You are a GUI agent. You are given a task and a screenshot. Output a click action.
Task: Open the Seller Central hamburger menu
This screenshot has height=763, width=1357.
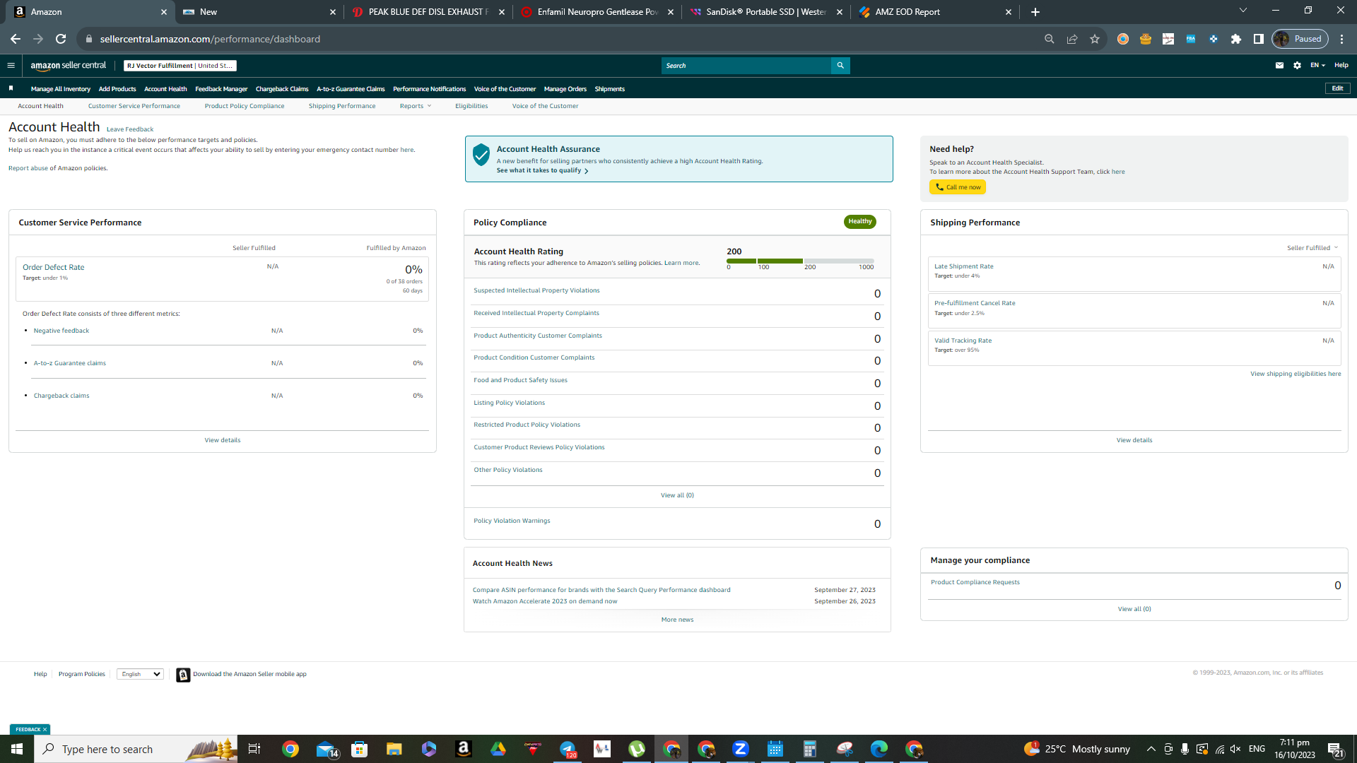[x=11, y=66]
